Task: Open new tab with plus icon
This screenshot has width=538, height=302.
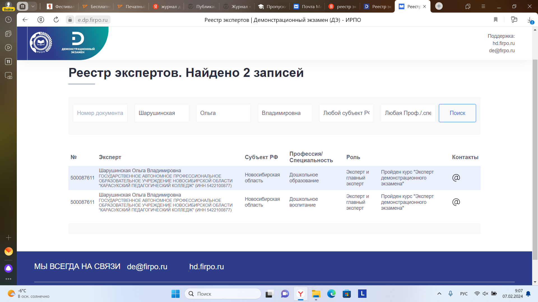Action: (x=439, y=6)
